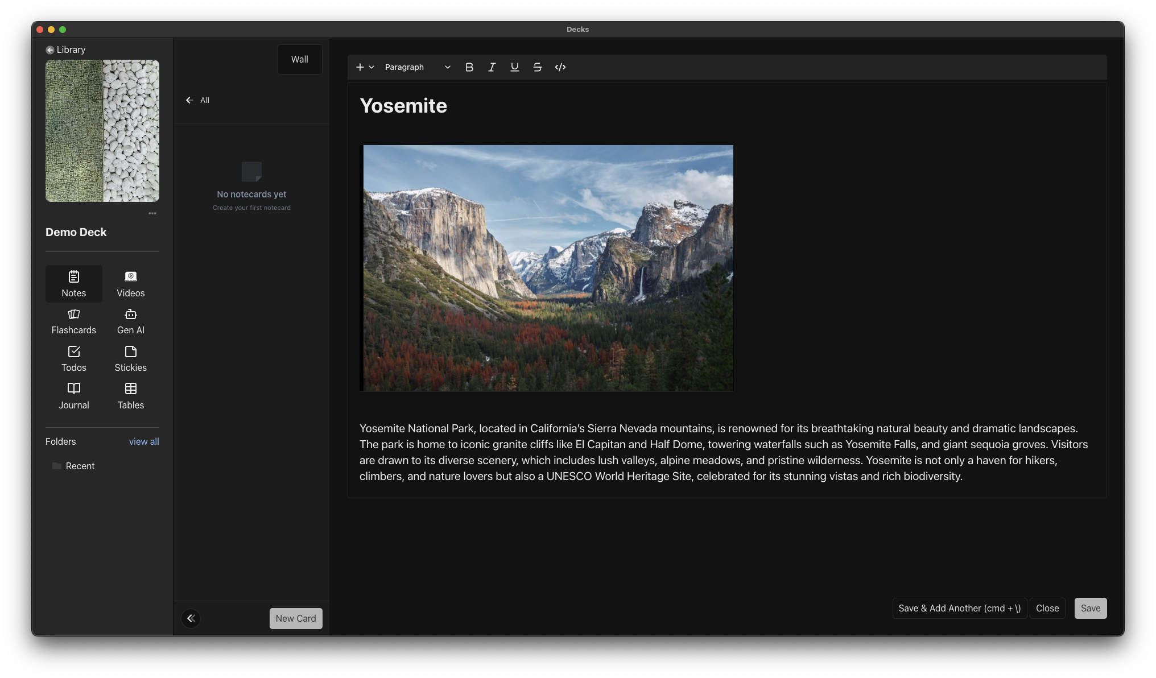Enable italic formatting
Viewport: 1156px width, 678px height.
tap(492, 67)
